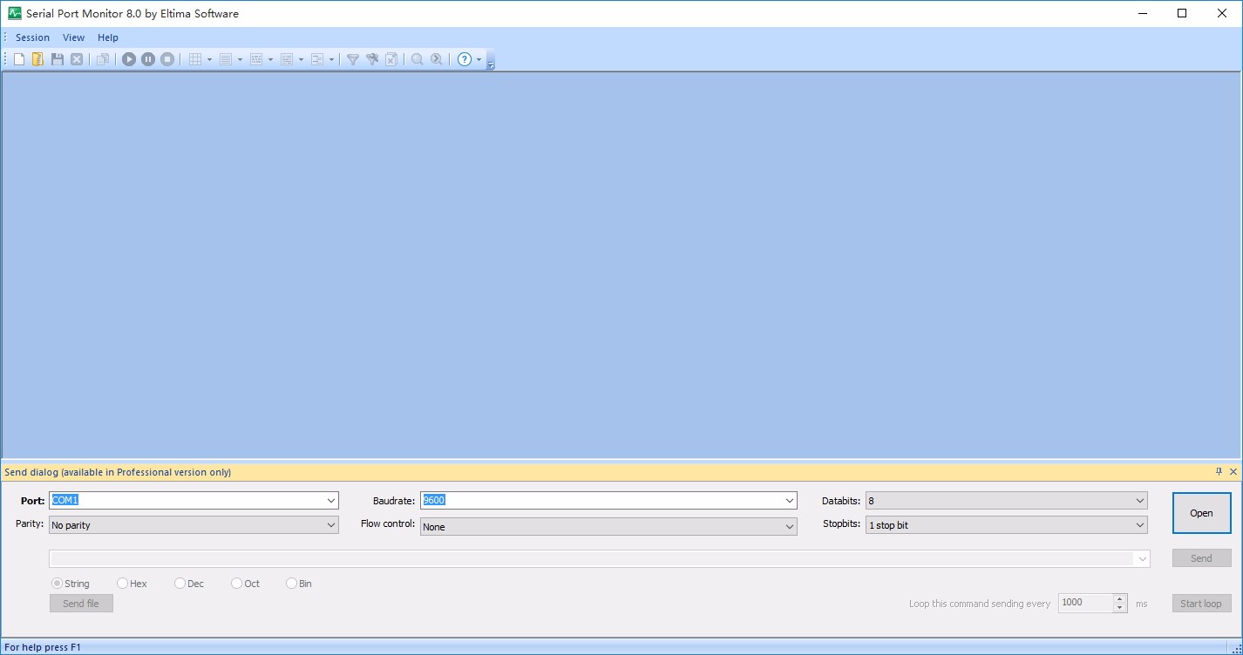Activate the search magnifier icon
Image resolution: width=1243 pixels, height=655 pixels.
pos(417,59)
